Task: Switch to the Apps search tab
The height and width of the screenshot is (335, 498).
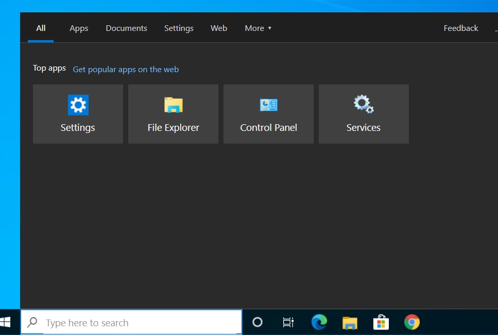Action: (79, 28)
